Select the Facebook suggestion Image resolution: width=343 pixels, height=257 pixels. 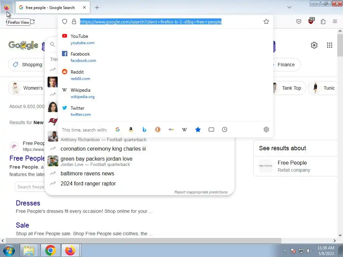pyautogui.click(x=165, y=57)
